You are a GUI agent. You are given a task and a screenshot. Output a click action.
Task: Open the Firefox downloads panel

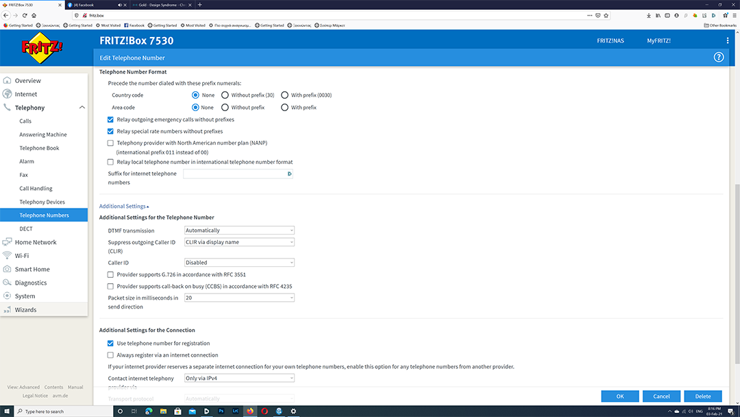pos(648,15)
